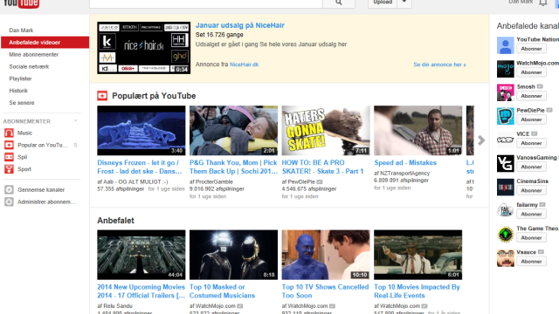Subscribe to failarmy with Abonner
Image resolution: width=559 pixels, height=314 pixels.
tap(531, 214)
